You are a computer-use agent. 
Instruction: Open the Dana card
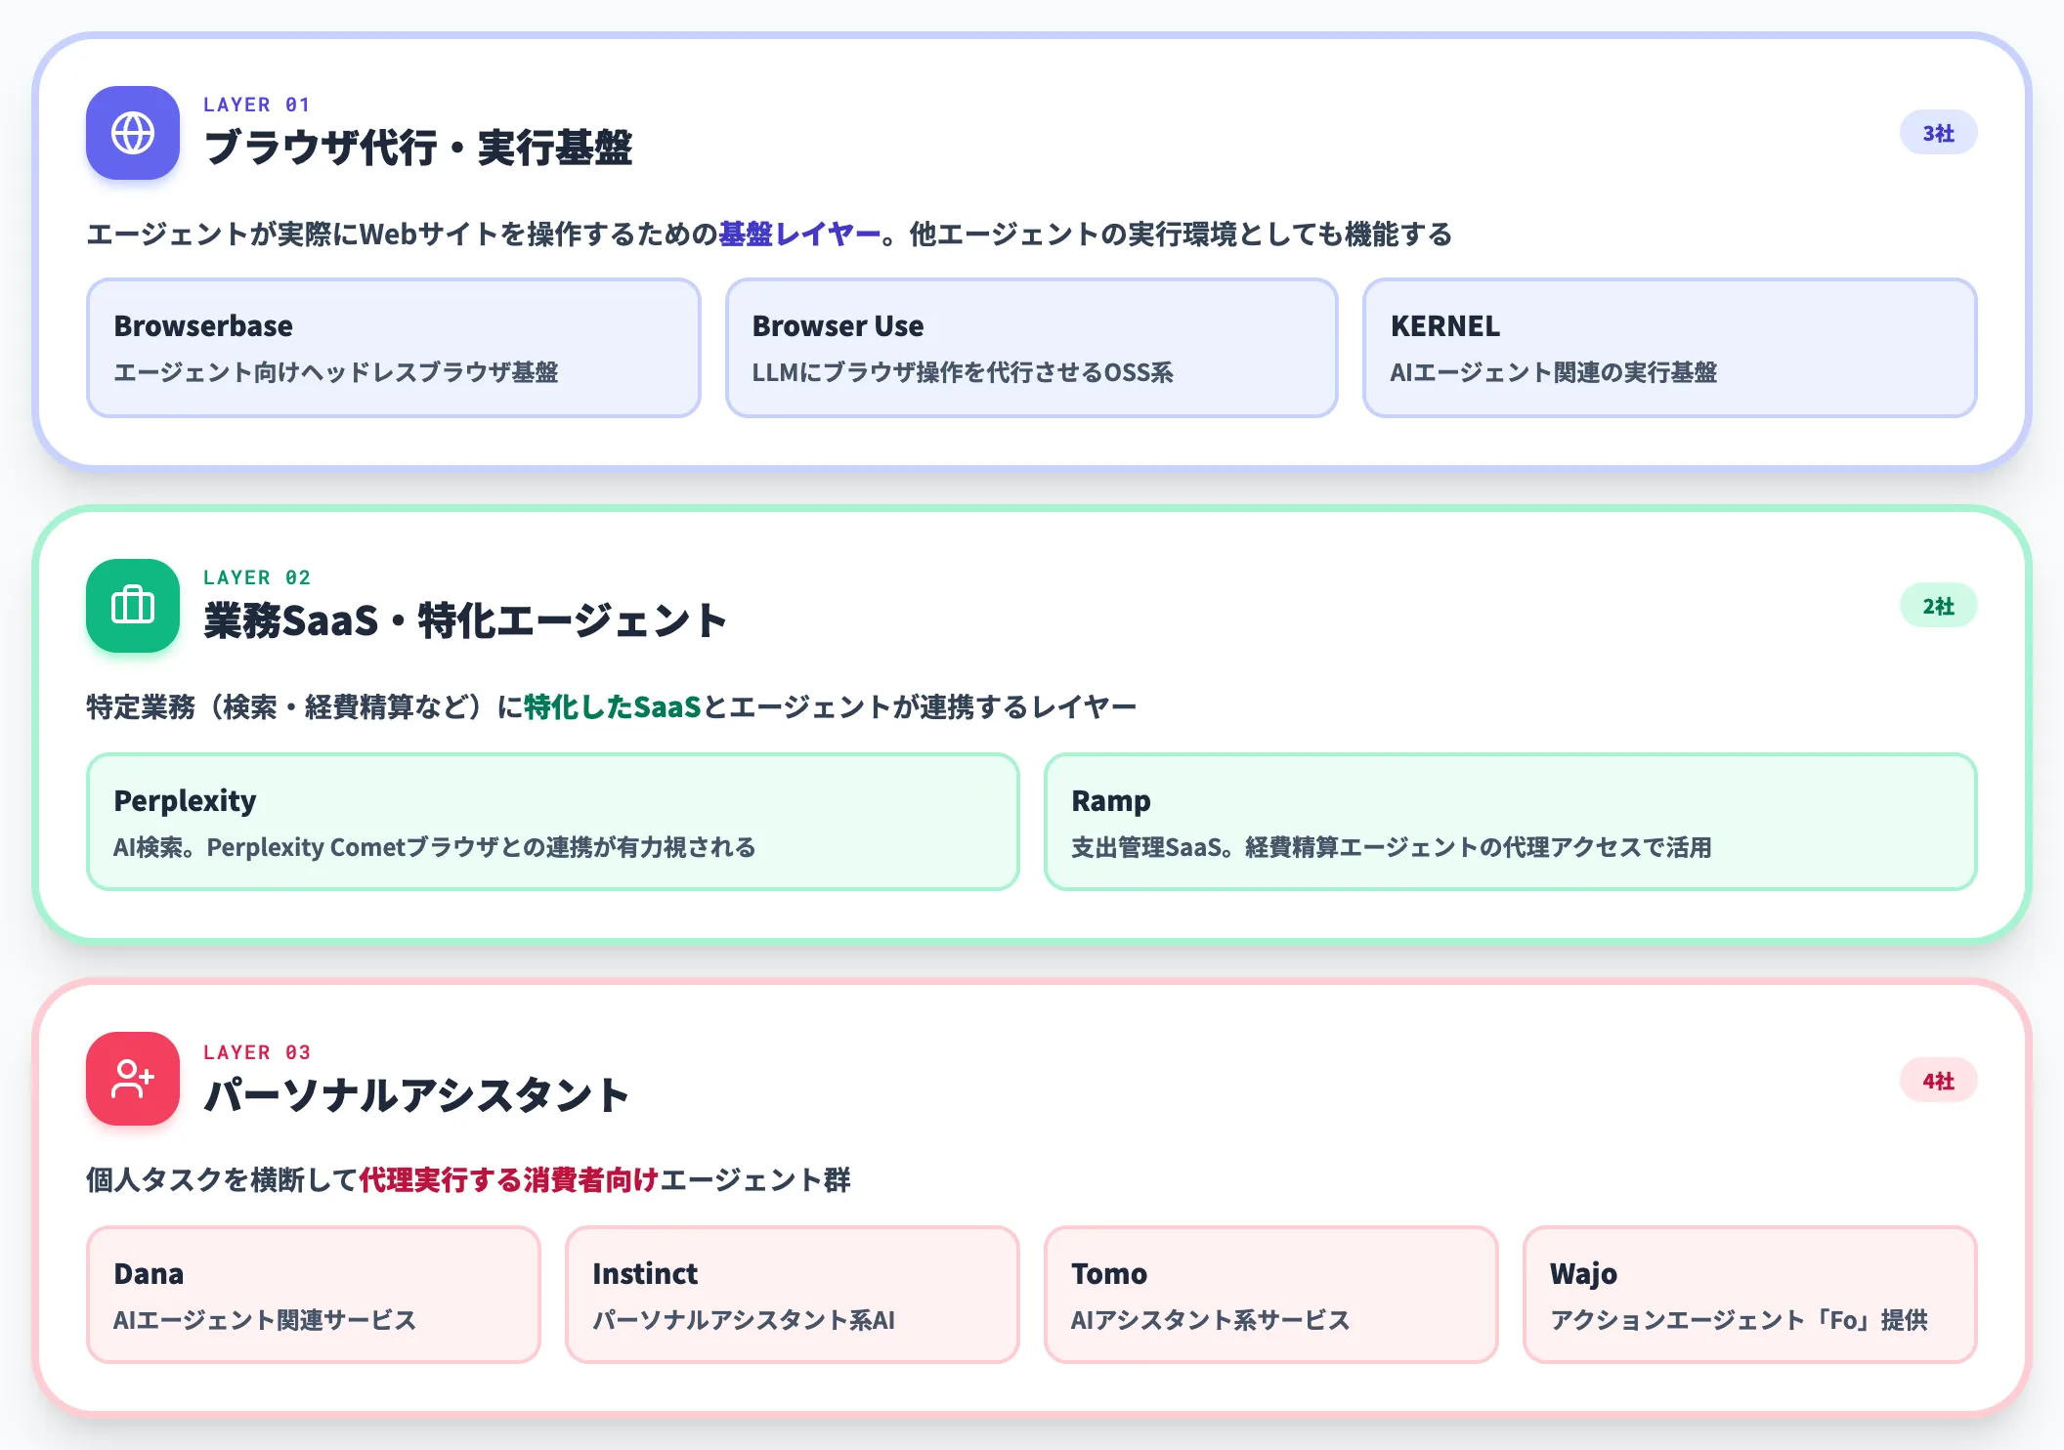click(314, 1295)
